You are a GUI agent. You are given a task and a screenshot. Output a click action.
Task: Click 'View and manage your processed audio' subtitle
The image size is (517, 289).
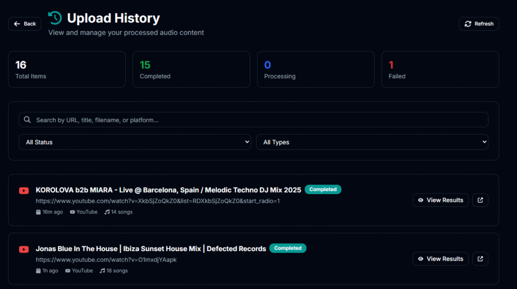click(126, 33)
